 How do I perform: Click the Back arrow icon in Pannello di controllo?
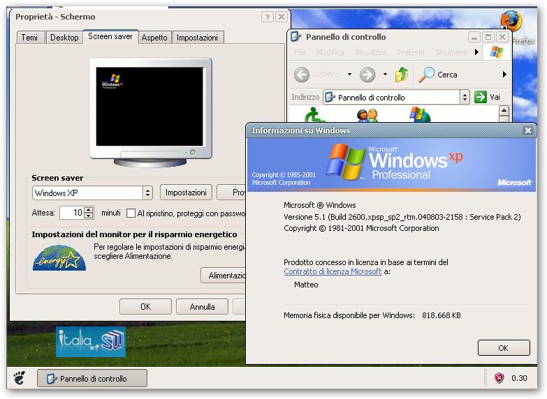click(302, 75)
